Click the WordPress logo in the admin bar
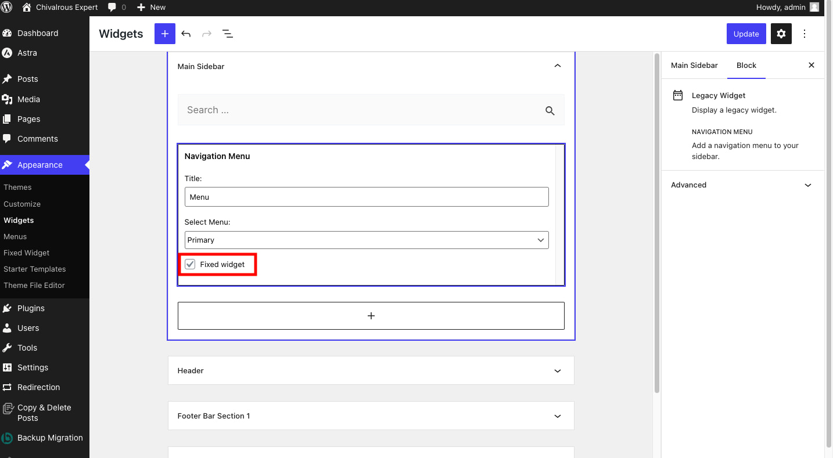This screenshot has width=833, height=458. click(x=7, y=8)
